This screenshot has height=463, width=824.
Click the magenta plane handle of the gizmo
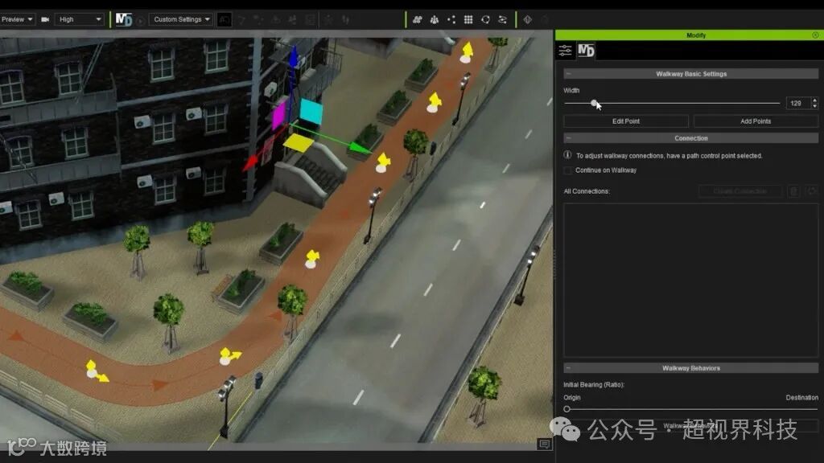click(x=279, y=116)
